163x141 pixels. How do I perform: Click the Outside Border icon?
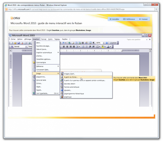tap(97, 47)
